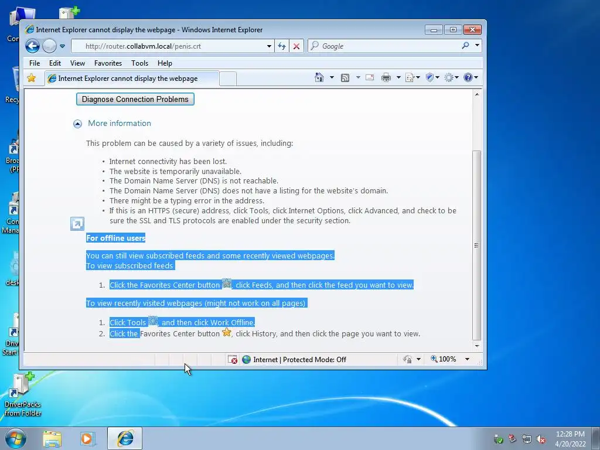Click 'To view subscribed feeds' text
Viewport: 600px width, 450px height.
[x=129, y=265]
